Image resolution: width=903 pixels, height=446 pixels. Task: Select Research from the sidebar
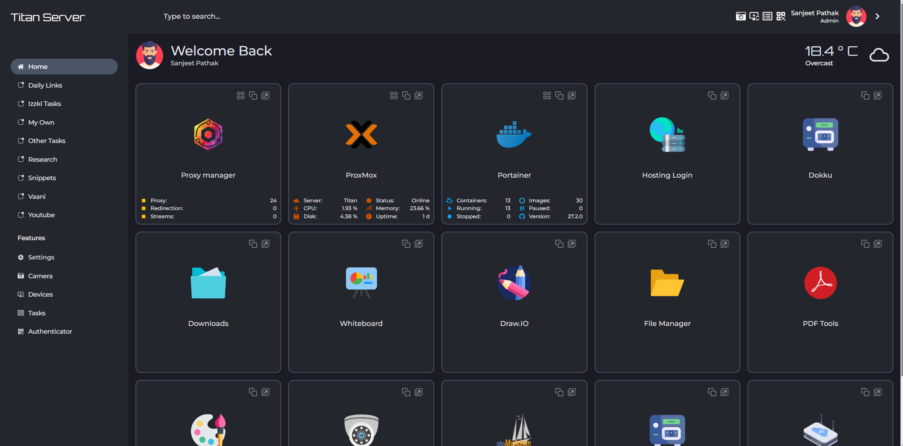42,159
